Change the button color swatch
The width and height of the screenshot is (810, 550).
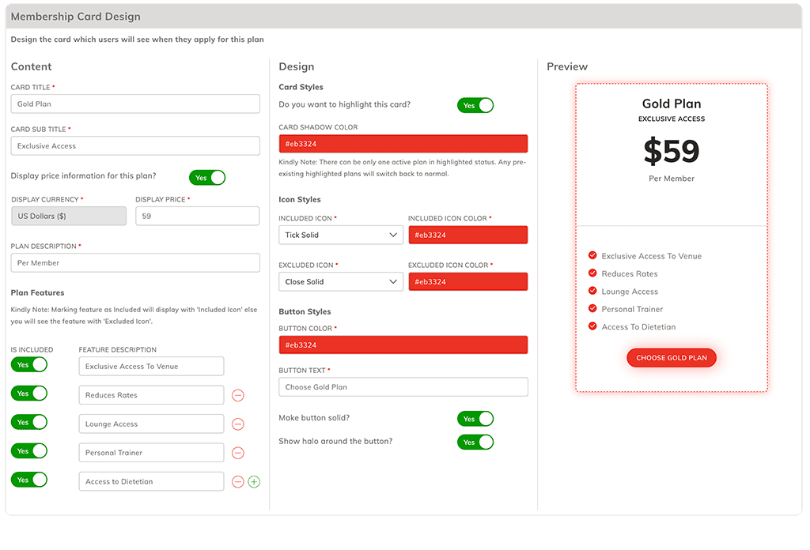click(403, 345)
